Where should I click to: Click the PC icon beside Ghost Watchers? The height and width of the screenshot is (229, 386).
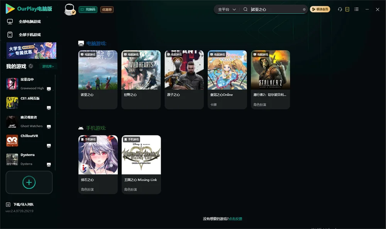click(49, 127)
